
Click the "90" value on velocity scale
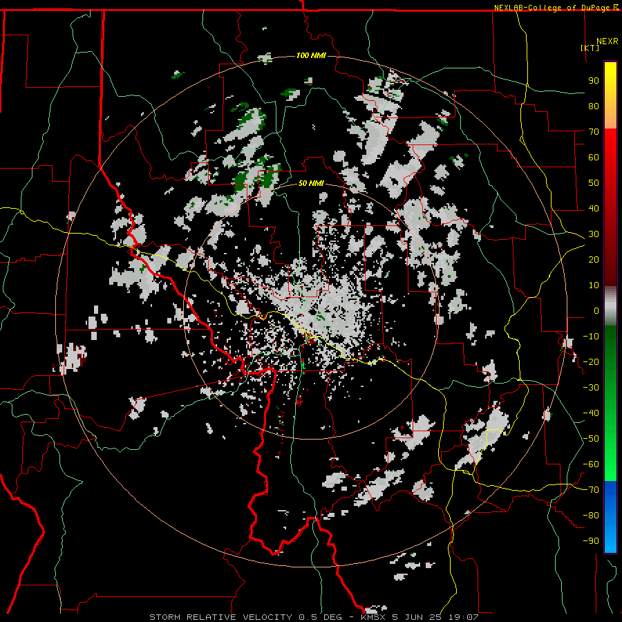[x=594, y=81]
